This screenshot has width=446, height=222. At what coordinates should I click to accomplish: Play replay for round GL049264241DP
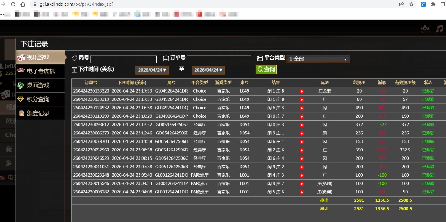pos(302,116)
